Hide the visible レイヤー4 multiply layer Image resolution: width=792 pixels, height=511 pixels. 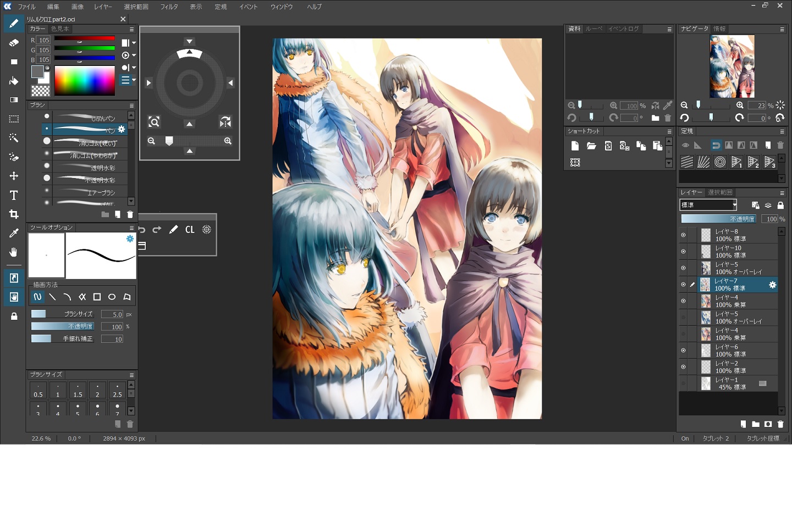tap(683, 301)
